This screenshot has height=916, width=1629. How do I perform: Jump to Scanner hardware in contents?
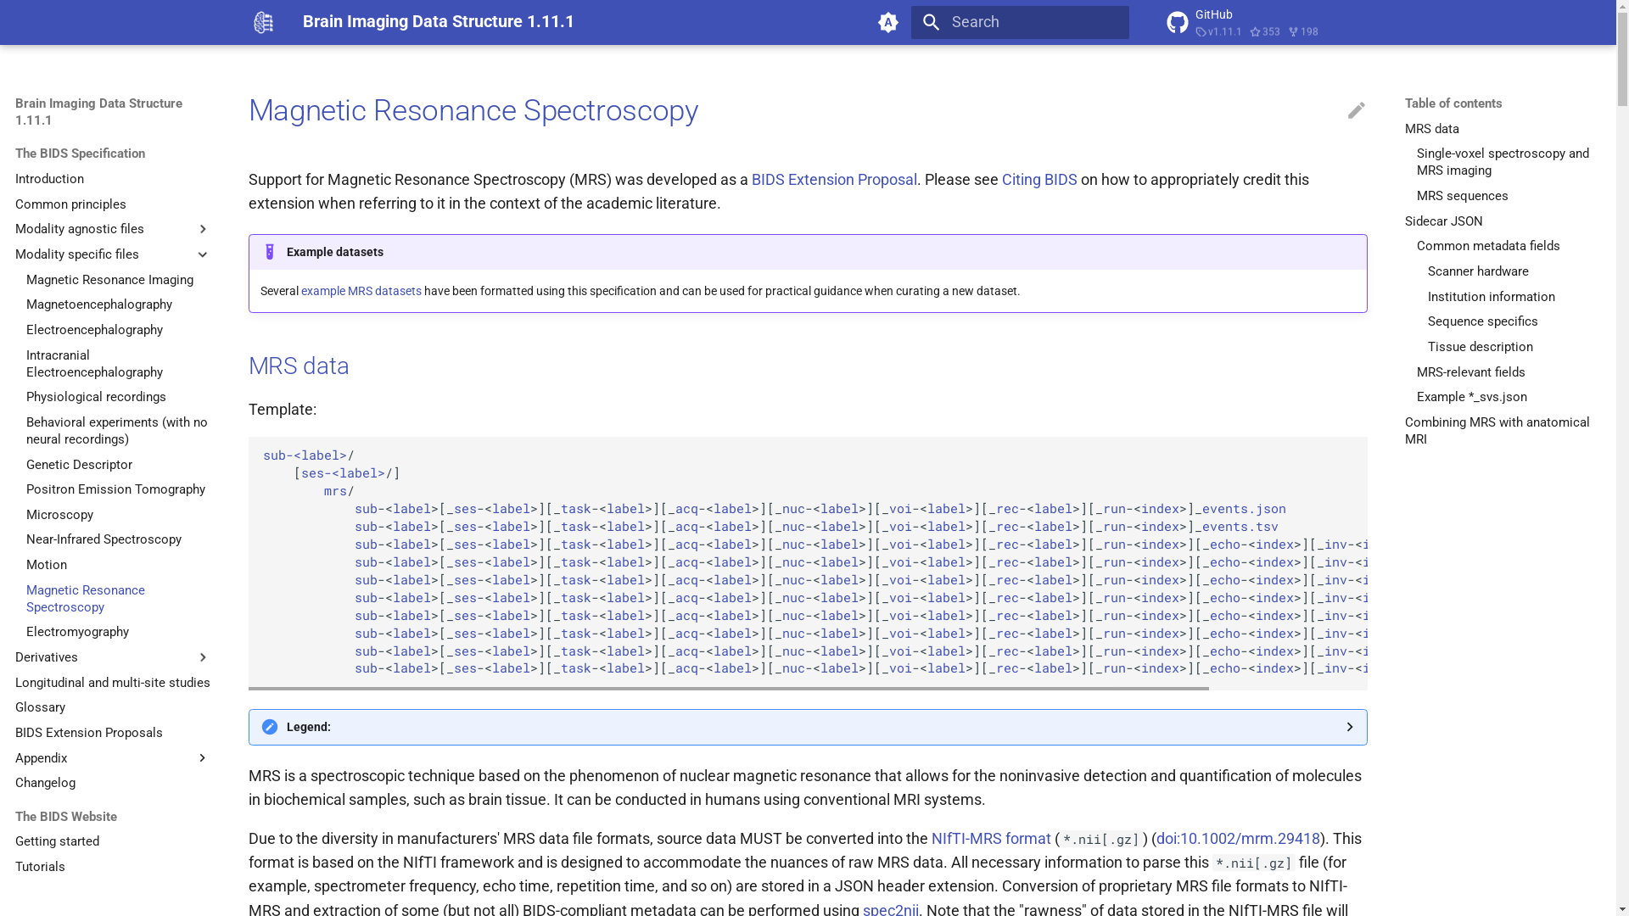pos(1478,271)
